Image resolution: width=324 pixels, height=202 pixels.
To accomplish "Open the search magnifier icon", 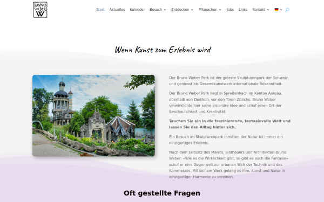I will (x=287, y=10).
